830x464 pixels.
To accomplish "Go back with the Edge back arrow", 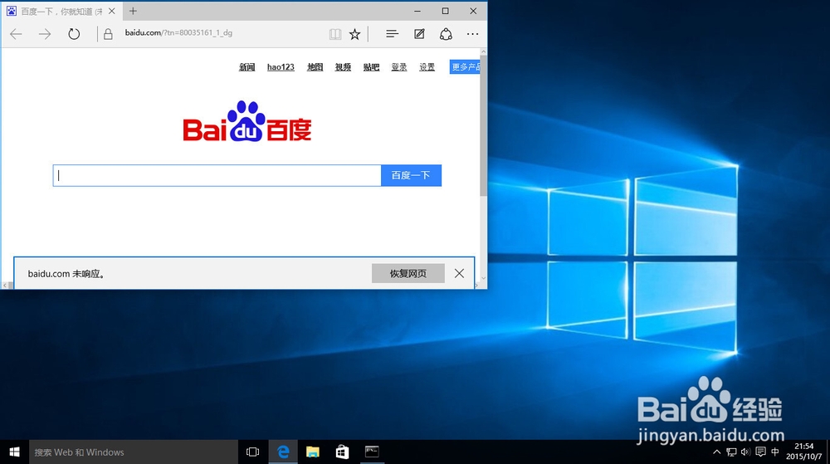I will tap(17, 34).
